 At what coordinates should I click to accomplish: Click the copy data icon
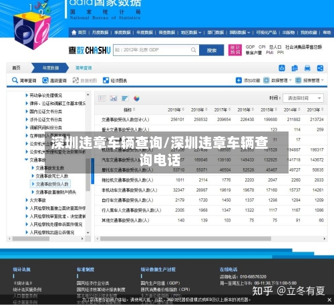point(295,68)
